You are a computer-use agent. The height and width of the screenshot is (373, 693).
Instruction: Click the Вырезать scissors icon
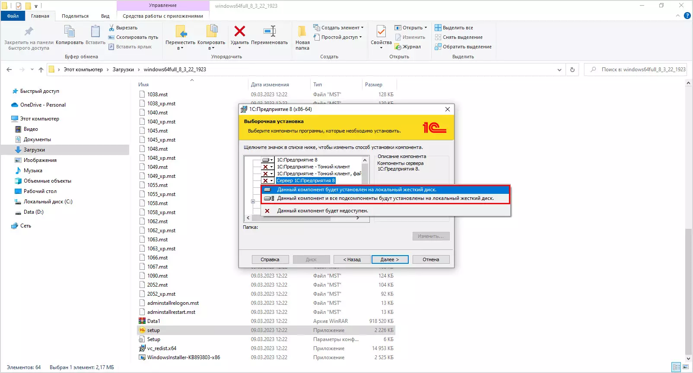click(x=111, y=28)
